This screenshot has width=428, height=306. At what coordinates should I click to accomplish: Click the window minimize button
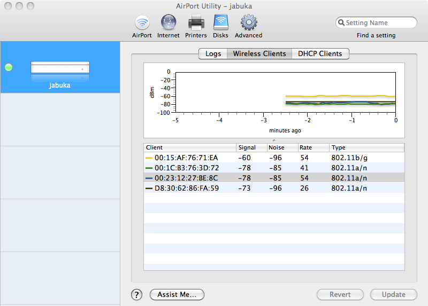tap(19, 6)
